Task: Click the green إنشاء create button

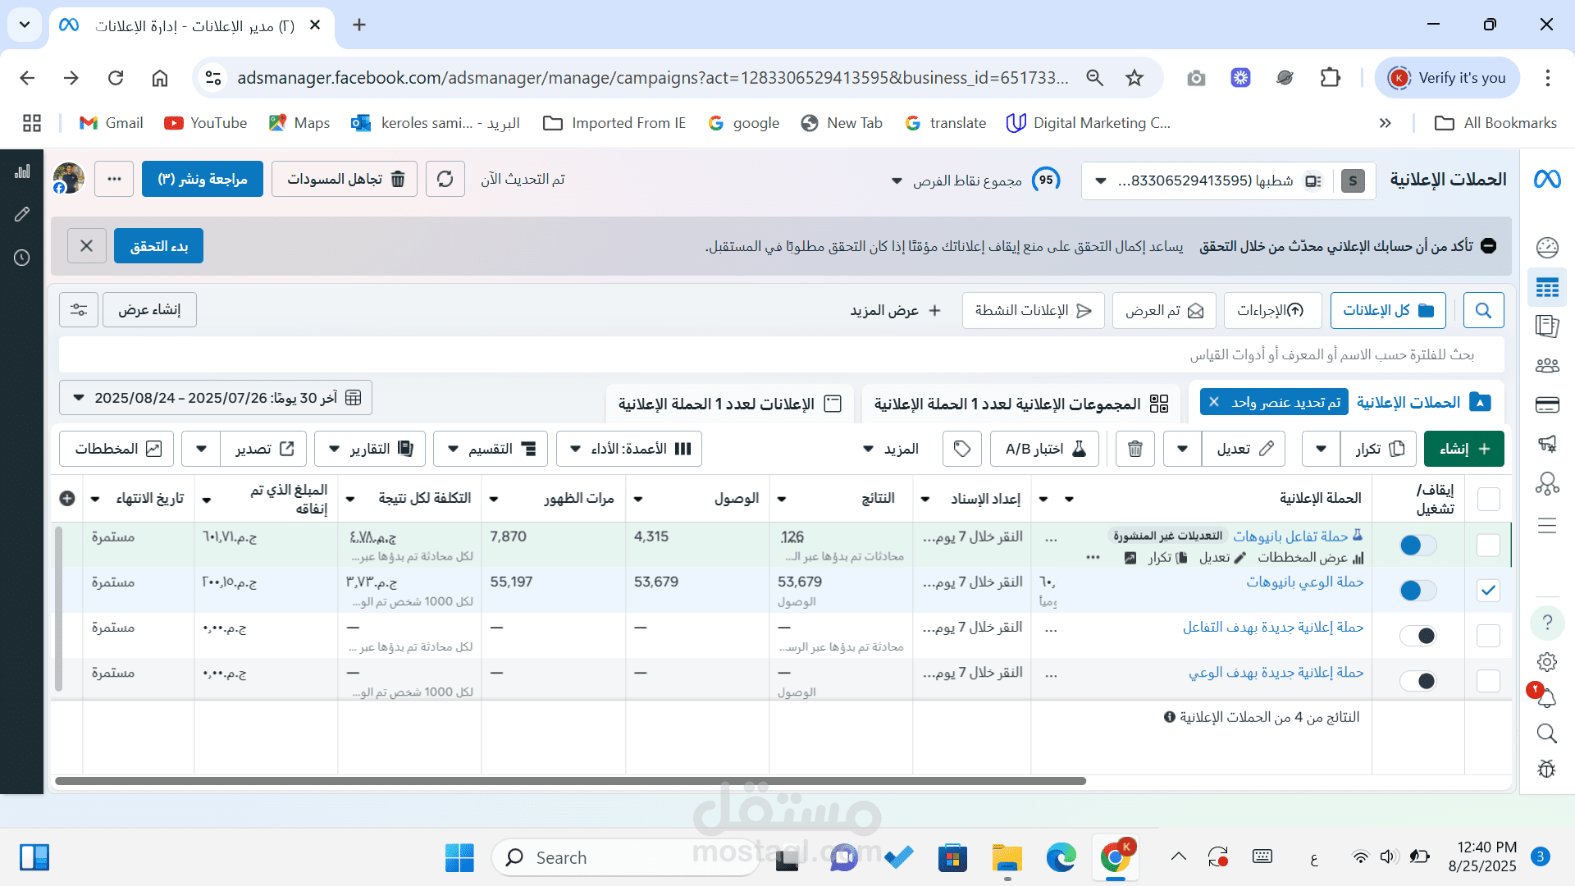Action: [1464, 449]
